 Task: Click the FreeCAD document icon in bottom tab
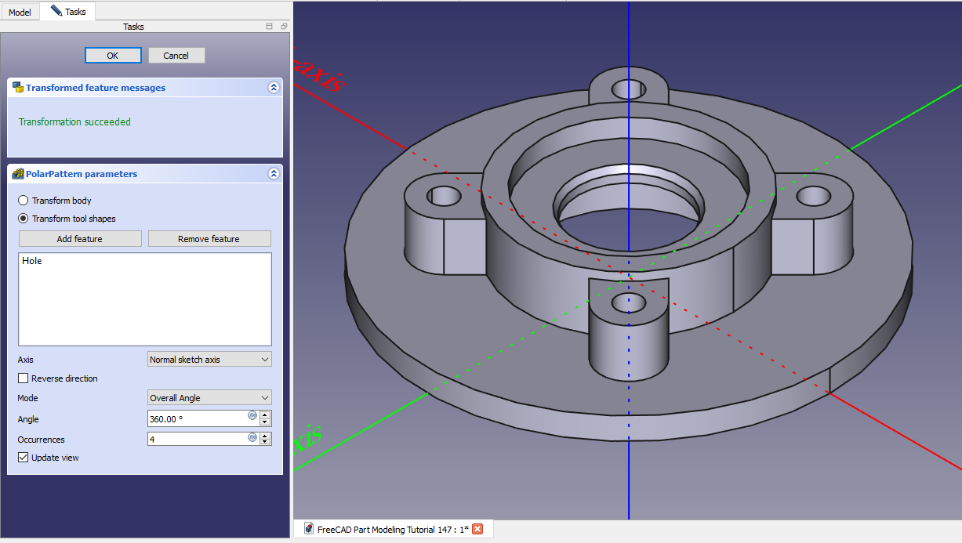(309, 529)
